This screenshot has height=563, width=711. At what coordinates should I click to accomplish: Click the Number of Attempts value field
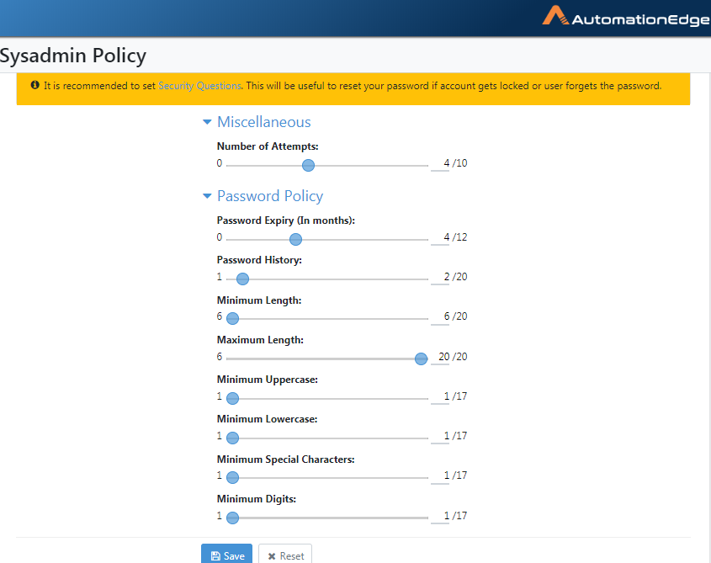pos(440,164)
